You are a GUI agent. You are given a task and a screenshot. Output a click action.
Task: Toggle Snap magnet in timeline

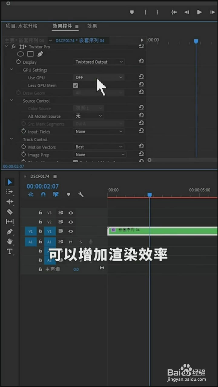click(43, 194)
